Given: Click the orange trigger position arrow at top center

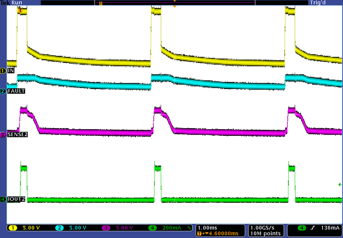Looking at the screenshot, I should (174, 7).
